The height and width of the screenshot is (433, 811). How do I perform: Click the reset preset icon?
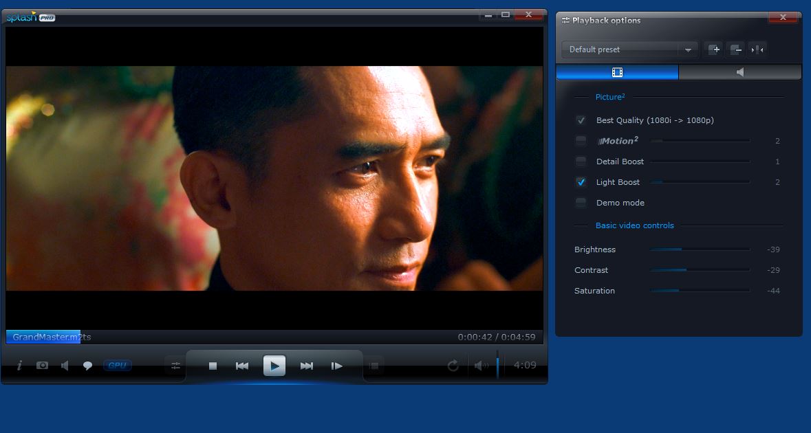tap(757, 49)
